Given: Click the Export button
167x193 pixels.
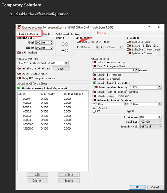Looking at the screenshot, I should click(69, 181).
